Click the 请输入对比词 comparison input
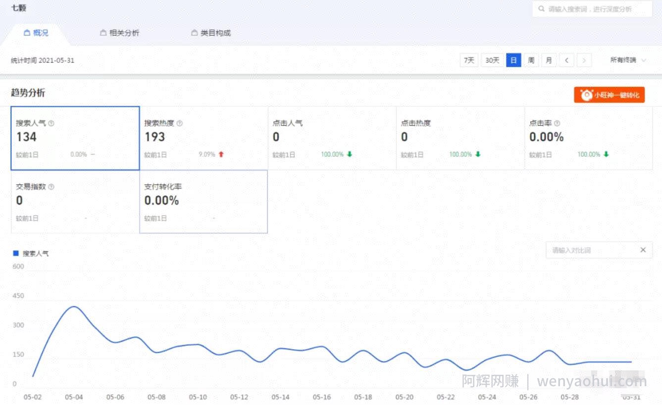This screenshot has width=662, height=405. (x=599, y=250)
